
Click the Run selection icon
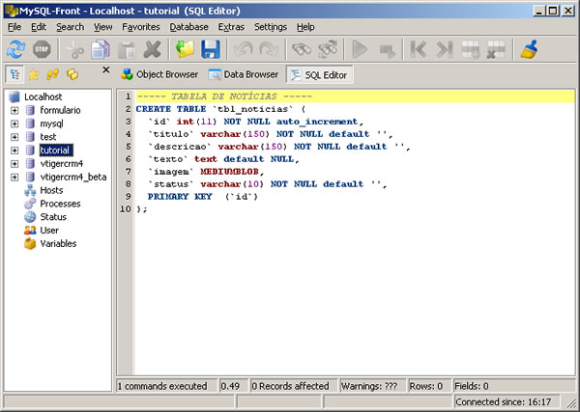tap(387, 50)
